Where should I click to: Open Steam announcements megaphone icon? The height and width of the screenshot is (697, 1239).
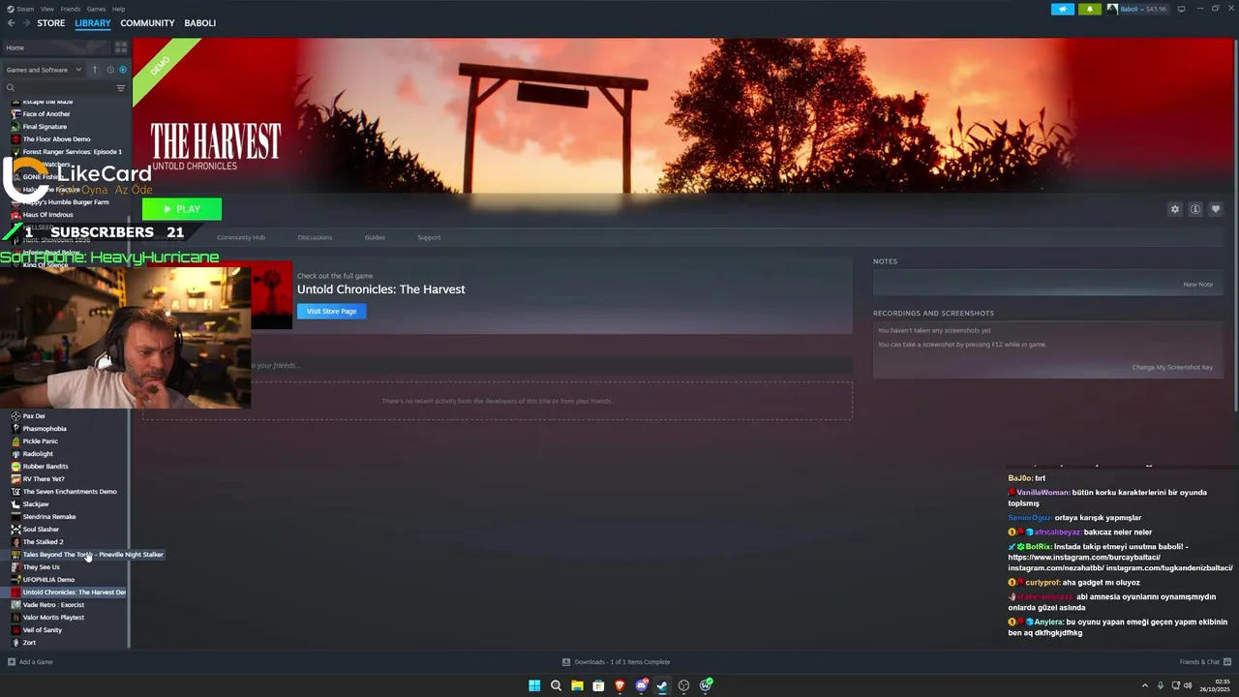1063,9
